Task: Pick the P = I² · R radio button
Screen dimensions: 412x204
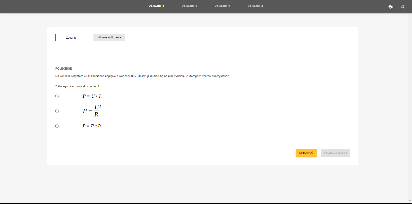Action: point(57,126)
